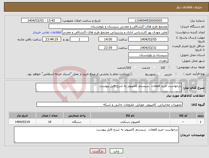Click the تعداد / مقدار column header

click(50, 115)
